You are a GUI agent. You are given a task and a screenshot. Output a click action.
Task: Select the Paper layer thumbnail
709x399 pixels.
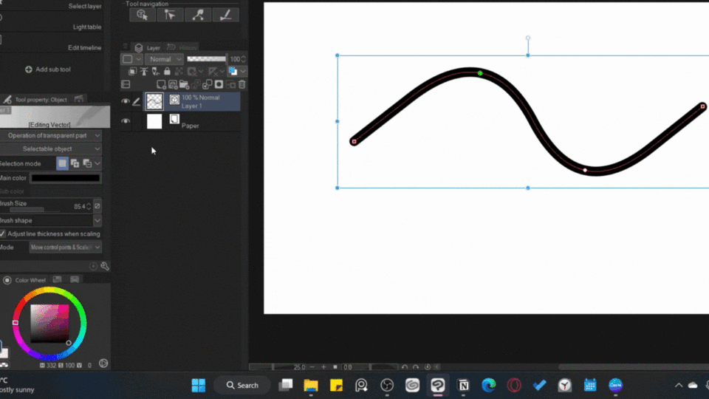(154, 121)
